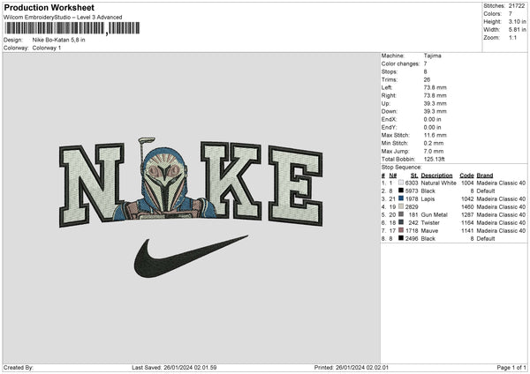Viewport: 530px width, 374px height.
Task: Click the 'N#' column header
Action: point(393,176)
